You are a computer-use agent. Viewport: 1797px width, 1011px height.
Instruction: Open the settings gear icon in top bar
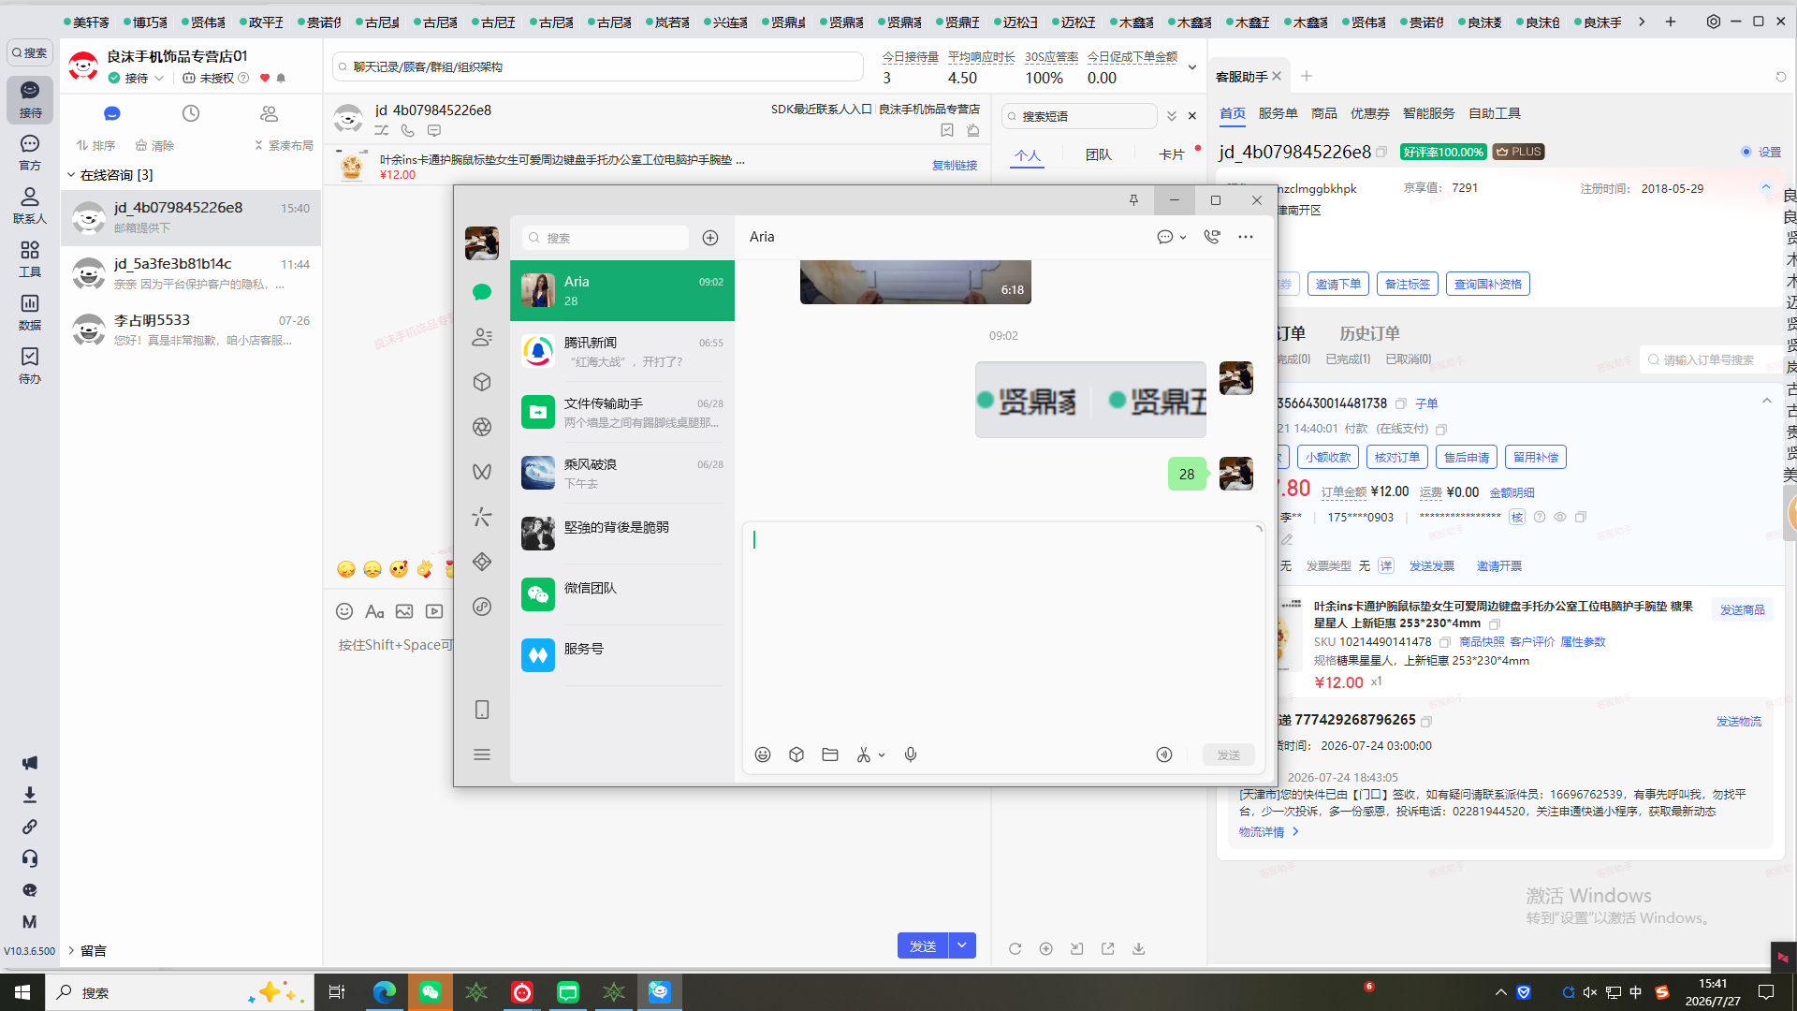[1714, 22]
